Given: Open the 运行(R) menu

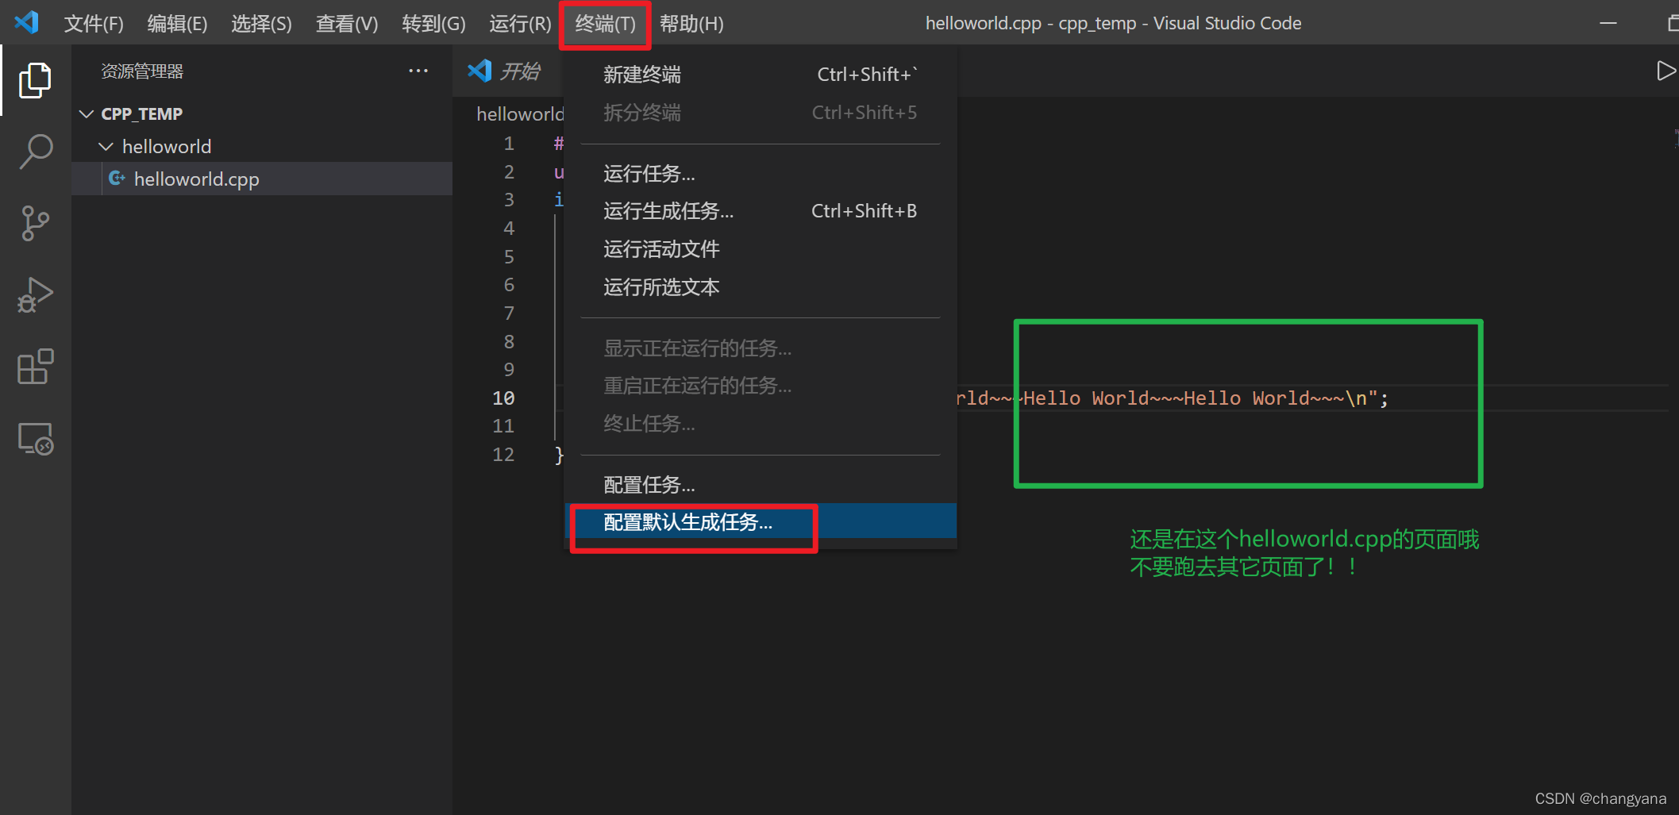Looking at the screenshot, I should click(520, 23).
